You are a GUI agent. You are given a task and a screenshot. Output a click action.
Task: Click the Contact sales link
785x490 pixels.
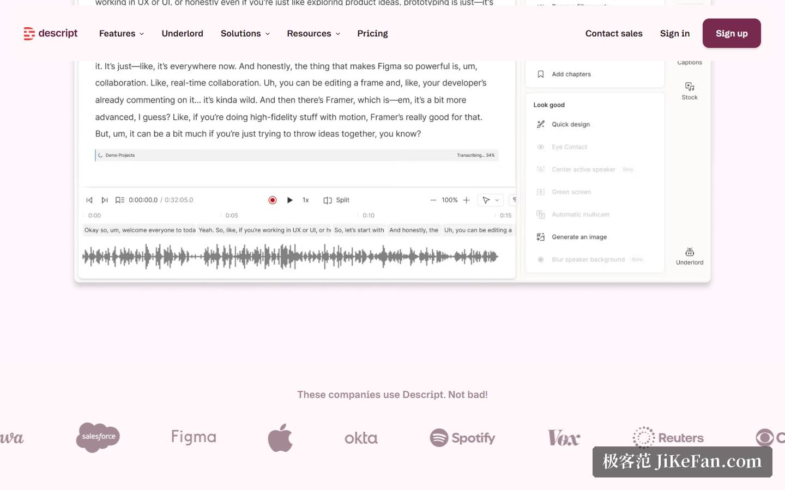point(614,33)
